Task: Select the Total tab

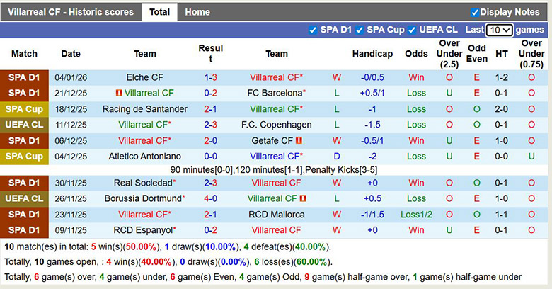Action: (159, 12)
